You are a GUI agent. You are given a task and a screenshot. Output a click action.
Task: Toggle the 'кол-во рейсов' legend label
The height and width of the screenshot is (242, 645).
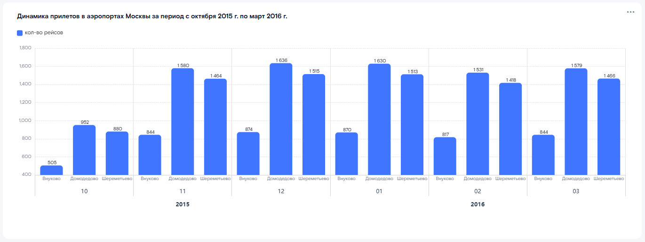(44, 33)
